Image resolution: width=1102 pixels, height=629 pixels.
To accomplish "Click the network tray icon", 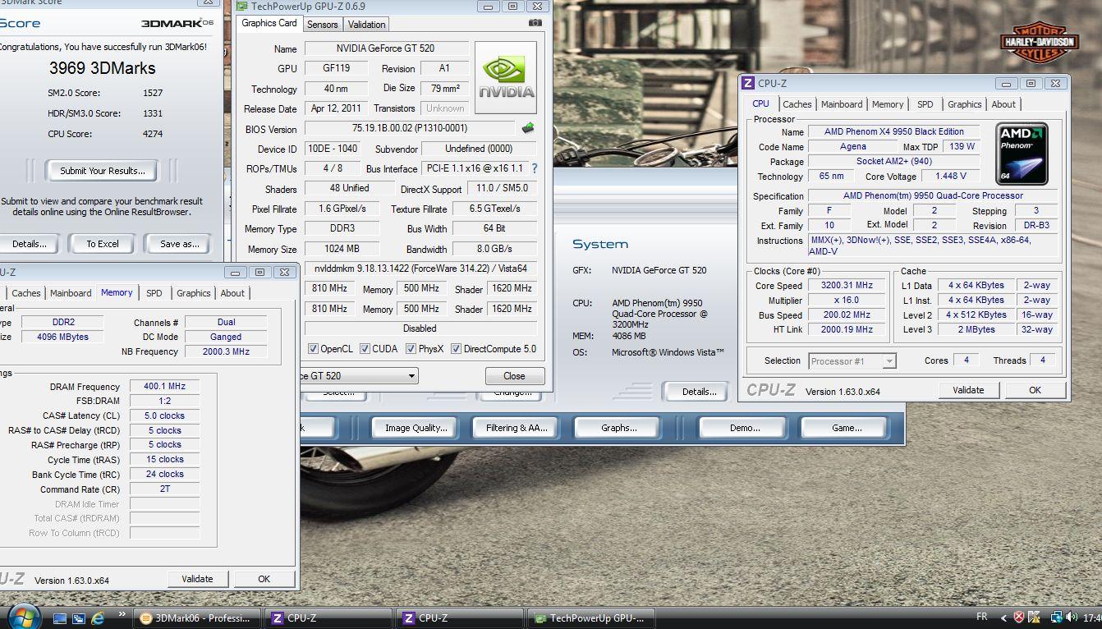I will 1057,618.
